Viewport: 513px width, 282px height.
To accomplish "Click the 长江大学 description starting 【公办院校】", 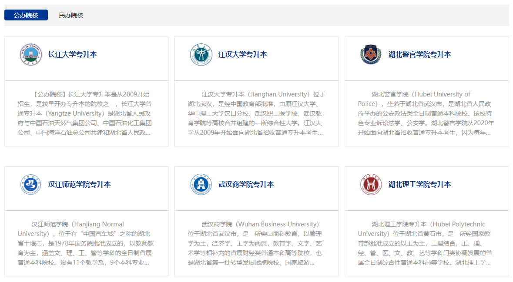I will [85, 113].
